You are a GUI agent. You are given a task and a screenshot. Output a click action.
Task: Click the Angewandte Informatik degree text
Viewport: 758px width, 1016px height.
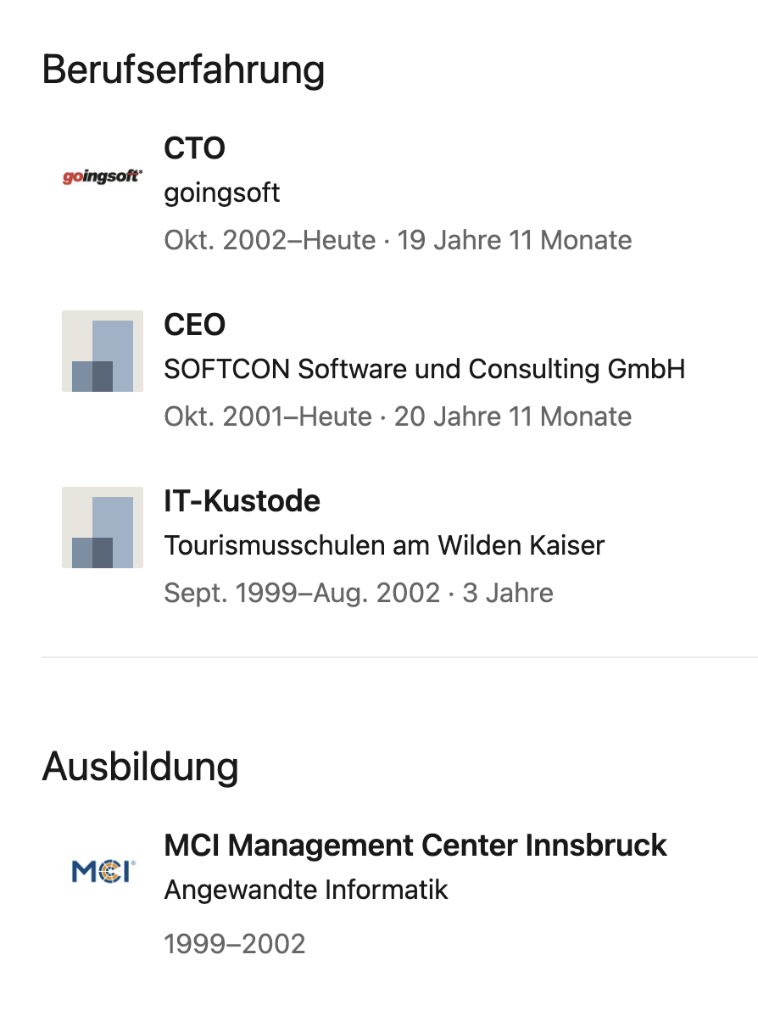tap(306, 890)
